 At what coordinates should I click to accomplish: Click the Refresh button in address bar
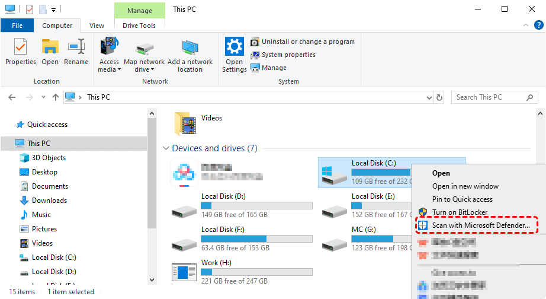pos(439,97)
